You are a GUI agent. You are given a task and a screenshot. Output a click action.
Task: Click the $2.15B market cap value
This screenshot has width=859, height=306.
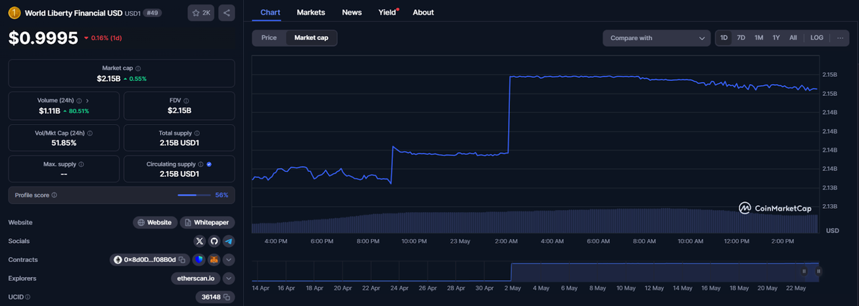(108, 79)
